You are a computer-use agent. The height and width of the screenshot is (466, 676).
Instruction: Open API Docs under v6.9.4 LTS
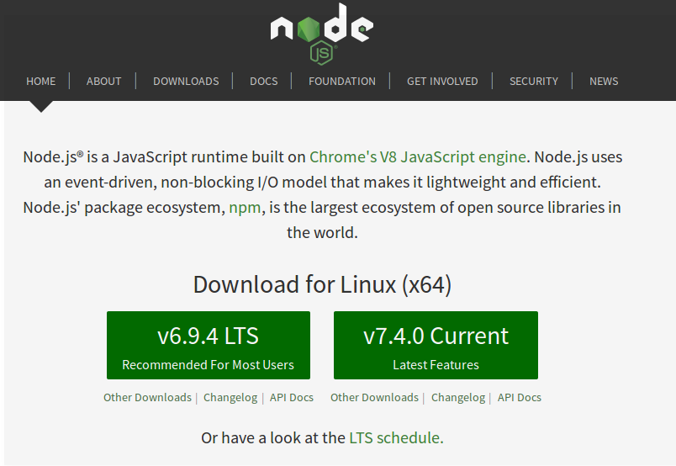(x=292, y=397)
